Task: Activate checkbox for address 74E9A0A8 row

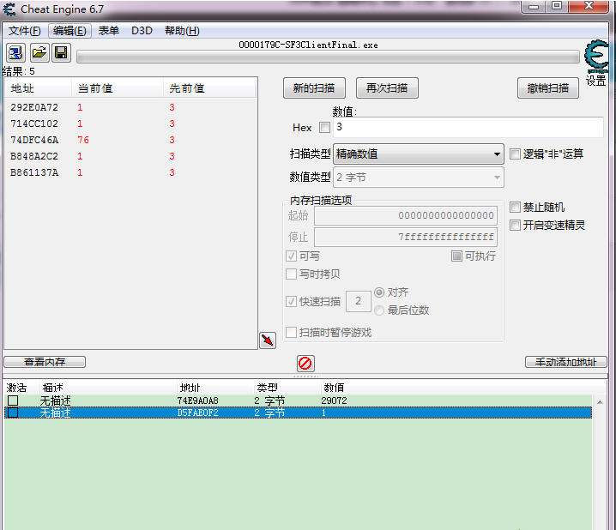Action: click(x=13, y=401)
